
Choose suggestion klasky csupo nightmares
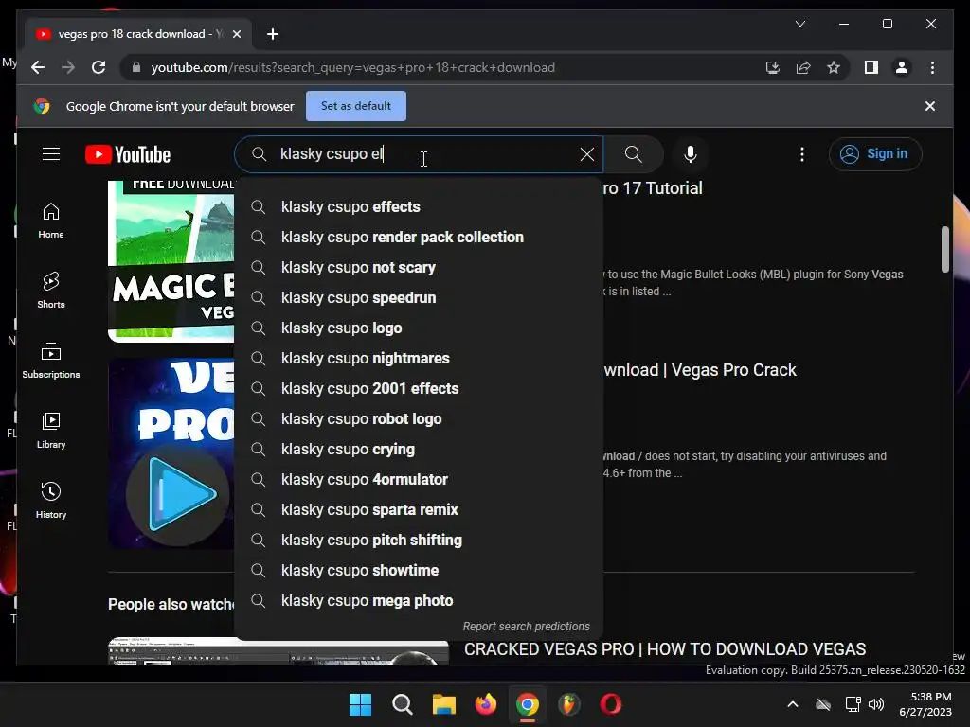point(418,358)
